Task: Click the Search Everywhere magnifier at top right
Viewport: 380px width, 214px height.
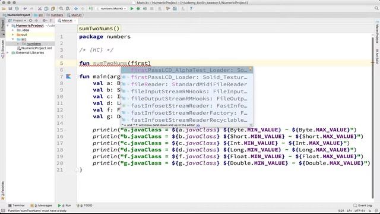Action: point(376,8)
